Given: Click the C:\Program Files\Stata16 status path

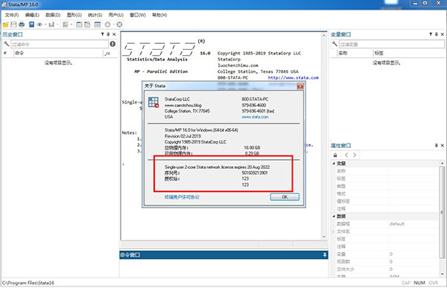Looking at the screenshot, I should point(28,283).
